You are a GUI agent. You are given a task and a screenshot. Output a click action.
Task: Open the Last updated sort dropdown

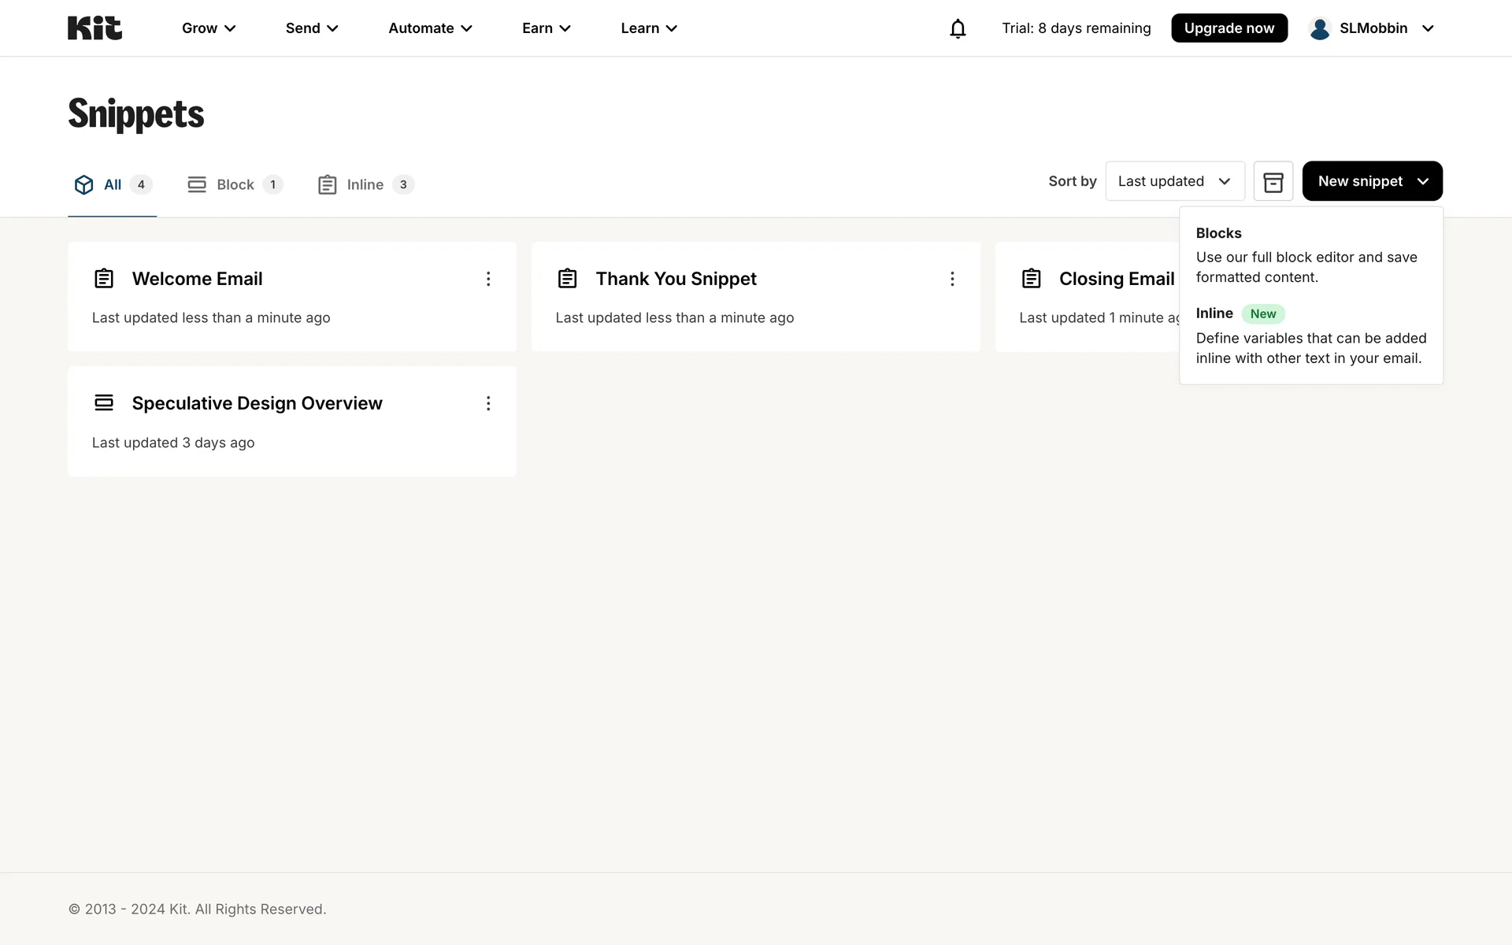[x=1174, y=181]
